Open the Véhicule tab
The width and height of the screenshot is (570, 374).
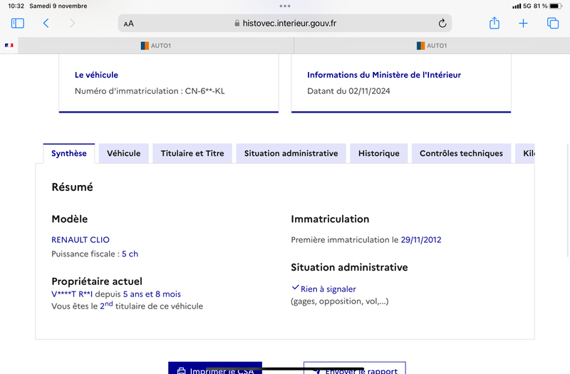pyautogui.click(x=123, y=153)
